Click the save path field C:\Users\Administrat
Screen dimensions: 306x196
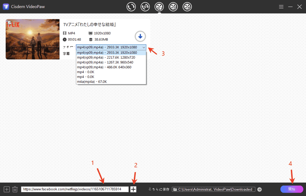(213, 189)
